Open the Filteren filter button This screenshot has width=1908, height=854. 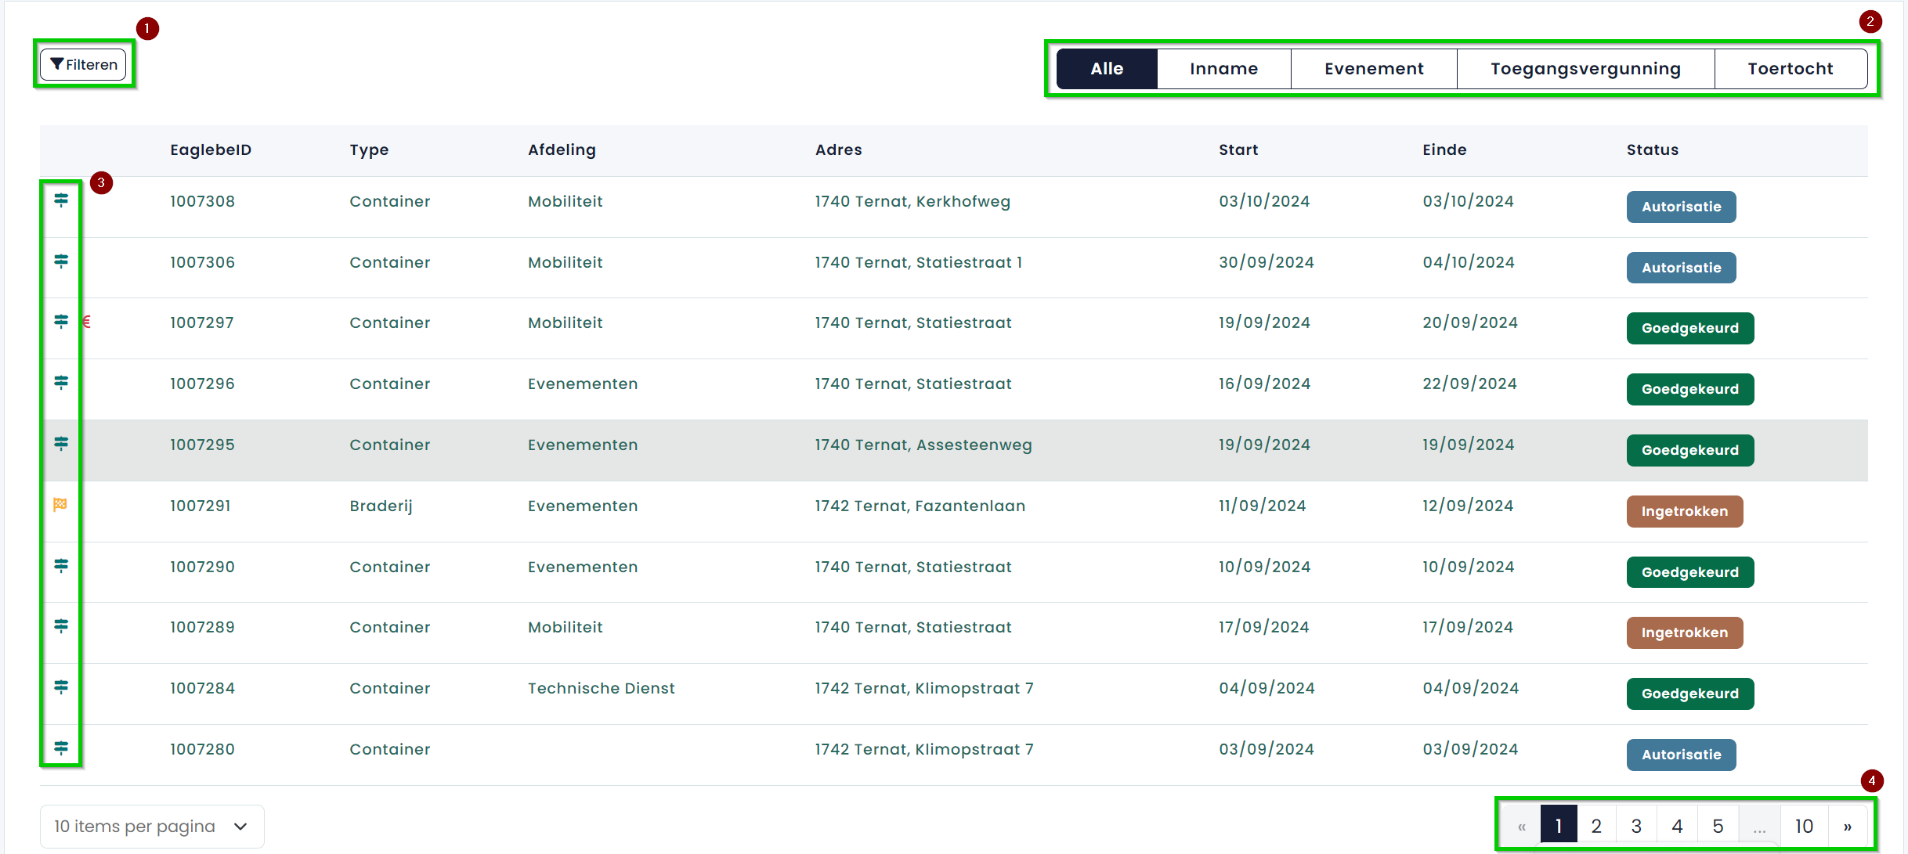pos(84,65)
